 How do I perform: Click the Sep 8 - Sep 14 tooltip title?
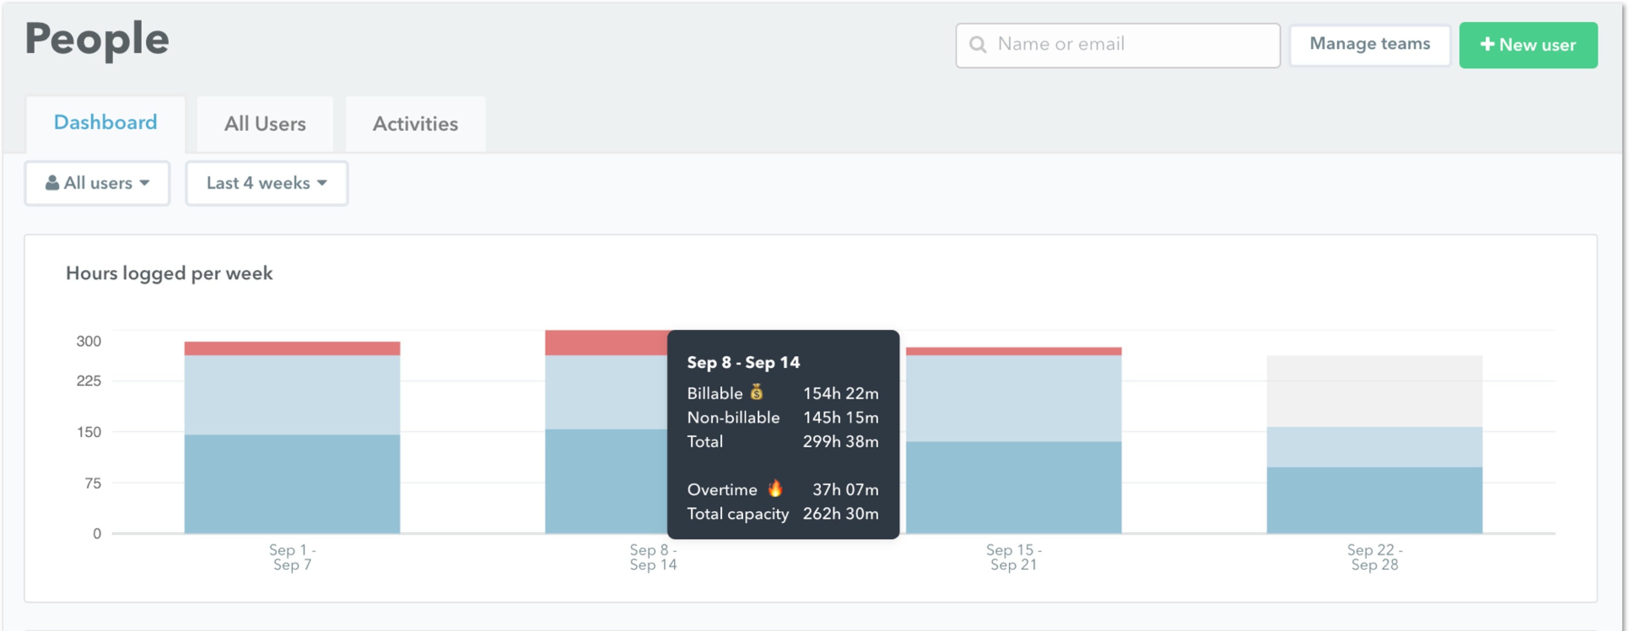click(743, 362)
